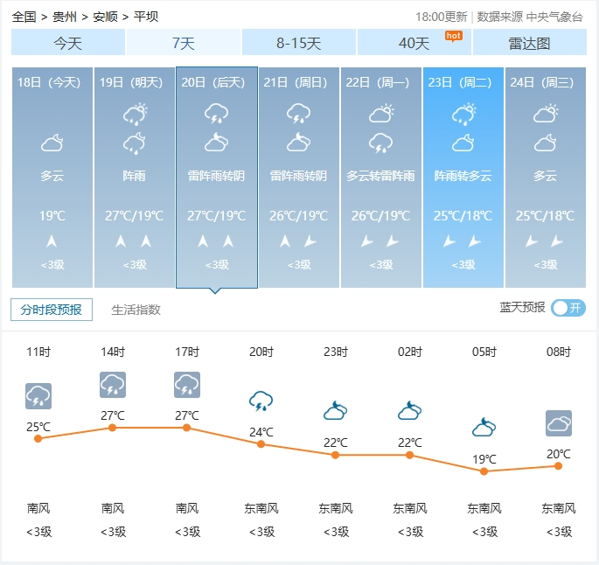599x565 pixels.
Task: Click the 11時 thunderstorm weather icon
Action: (x=38, y=396)
